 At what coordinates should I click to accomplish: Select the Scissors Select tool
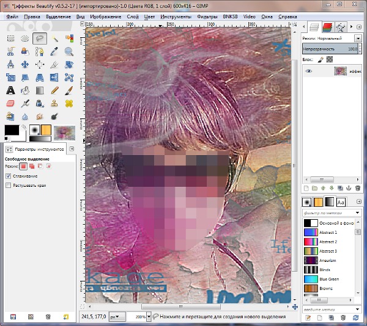coord(10,51)
